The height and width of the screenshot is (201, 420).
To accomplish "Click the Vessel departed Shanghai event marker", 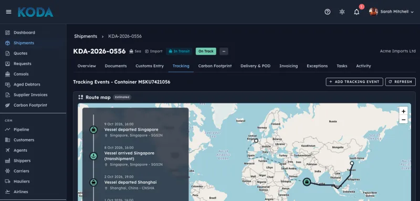I will click(x=93, y=182).
